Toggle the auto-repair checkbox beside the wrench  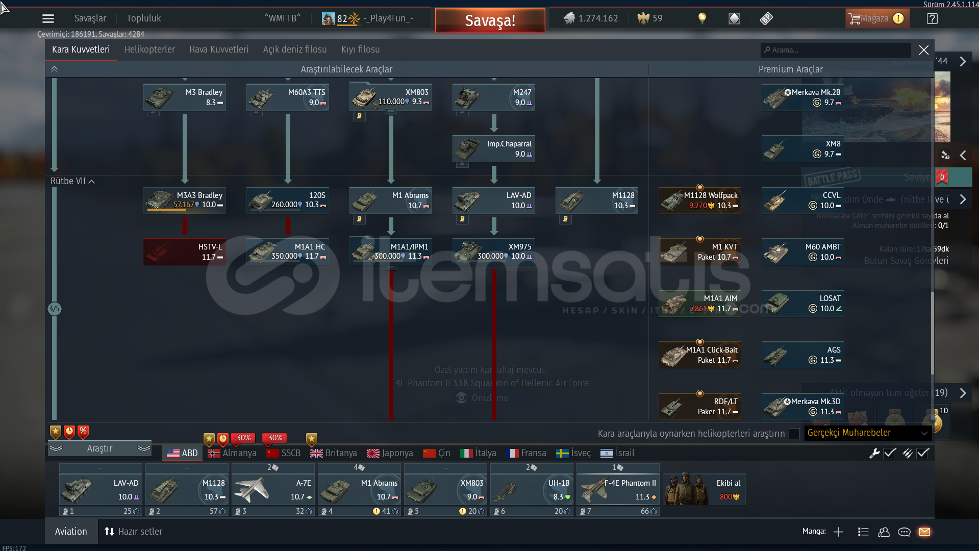coord(890,453)
